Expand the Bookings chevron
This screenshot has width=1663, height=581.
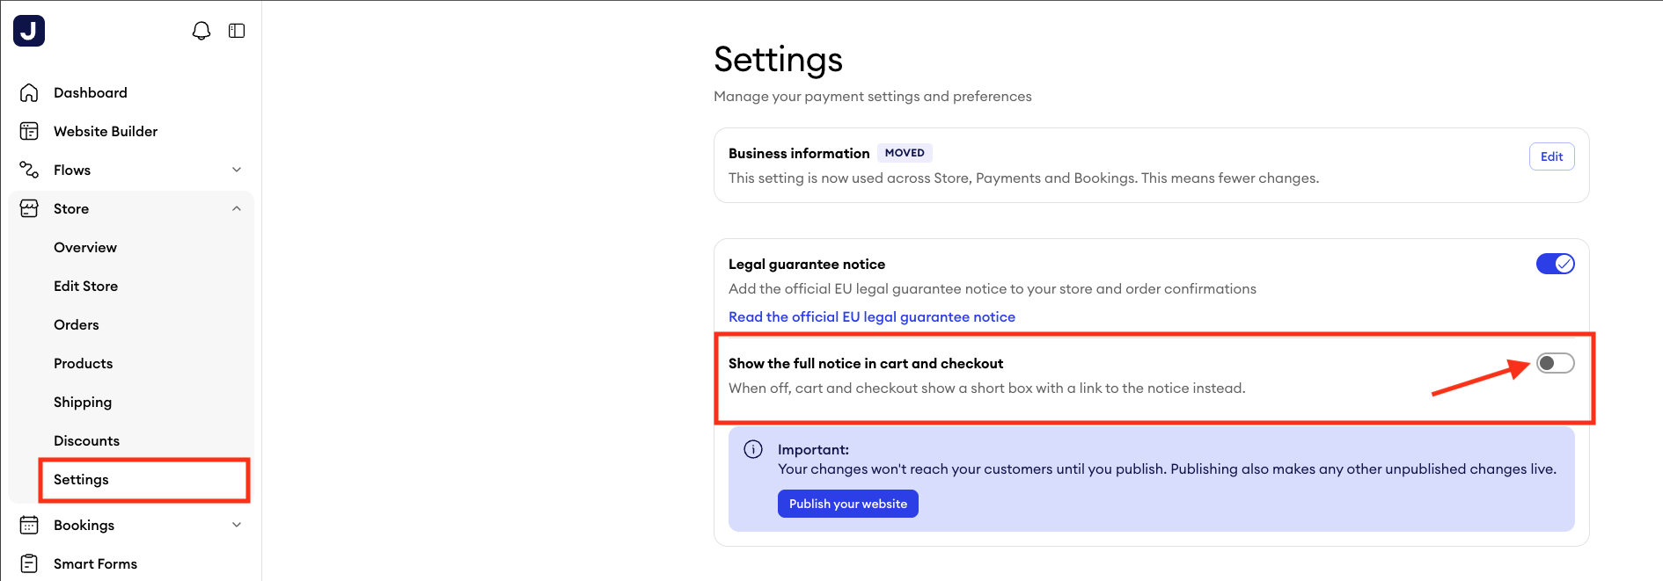tap(237, 525)
